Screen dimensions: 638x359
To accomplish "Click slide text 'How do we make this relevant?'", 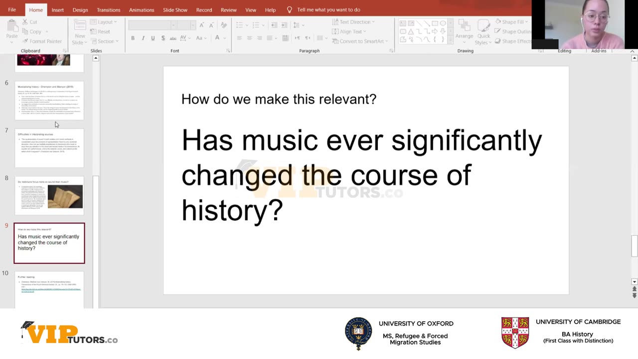I will pos(279,99).
